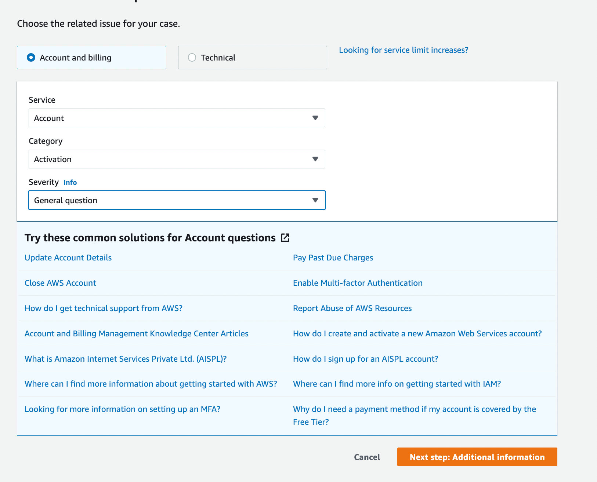Viewport: 597px width, 482px height.
Task: Click the Category field label
Action: click(46, 141)
